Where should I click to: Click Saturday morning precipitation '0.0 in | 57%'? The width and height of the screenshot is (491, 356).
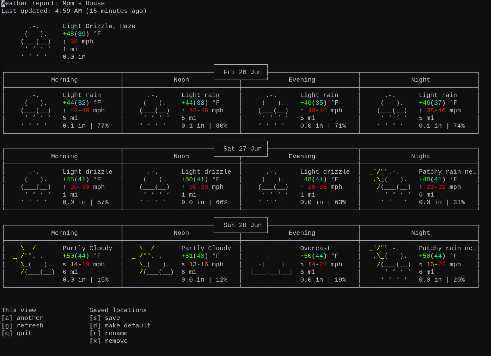coord(86,202)
